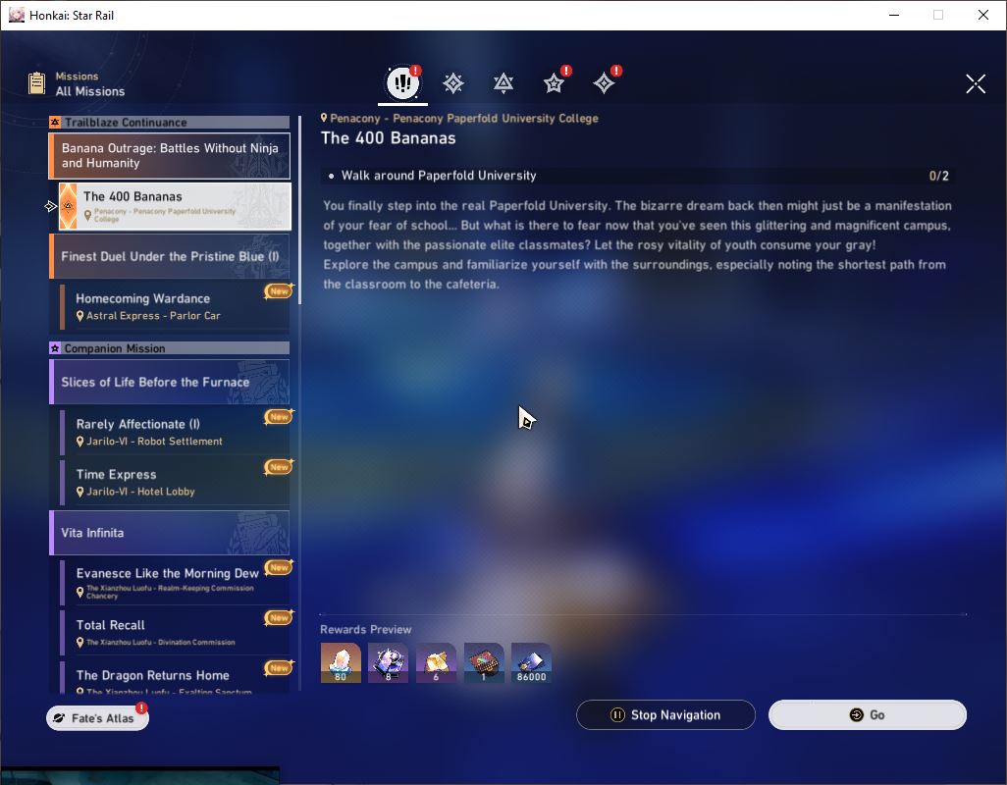Select the Total Recall mission
This screenshot has height=785, width=1007.
(175, 633)
